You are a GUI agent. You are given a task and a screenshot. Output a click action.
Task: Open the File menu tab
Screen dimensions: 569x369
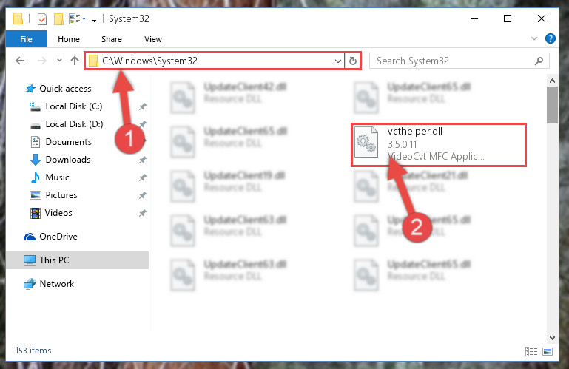(x=26, y=39)
